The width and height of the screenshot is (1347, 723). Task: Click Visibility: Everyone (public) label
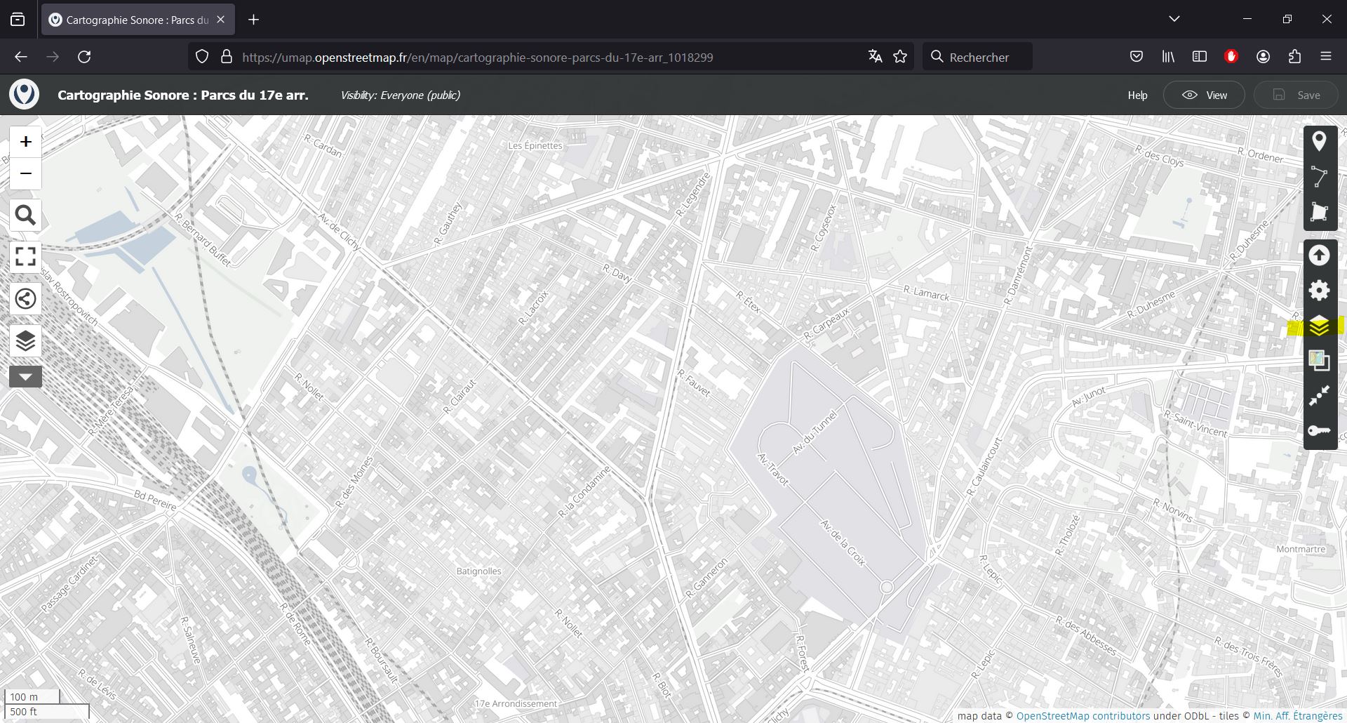click(x=400, y=95)
